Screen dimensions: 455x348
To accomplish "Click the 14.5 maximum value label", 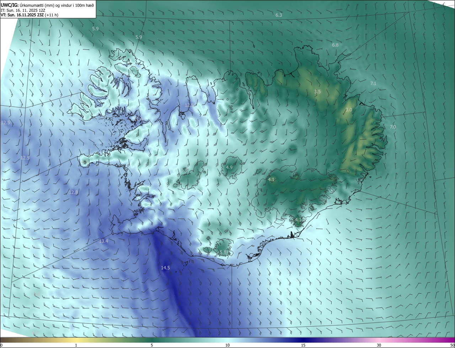I will [165, 268].
